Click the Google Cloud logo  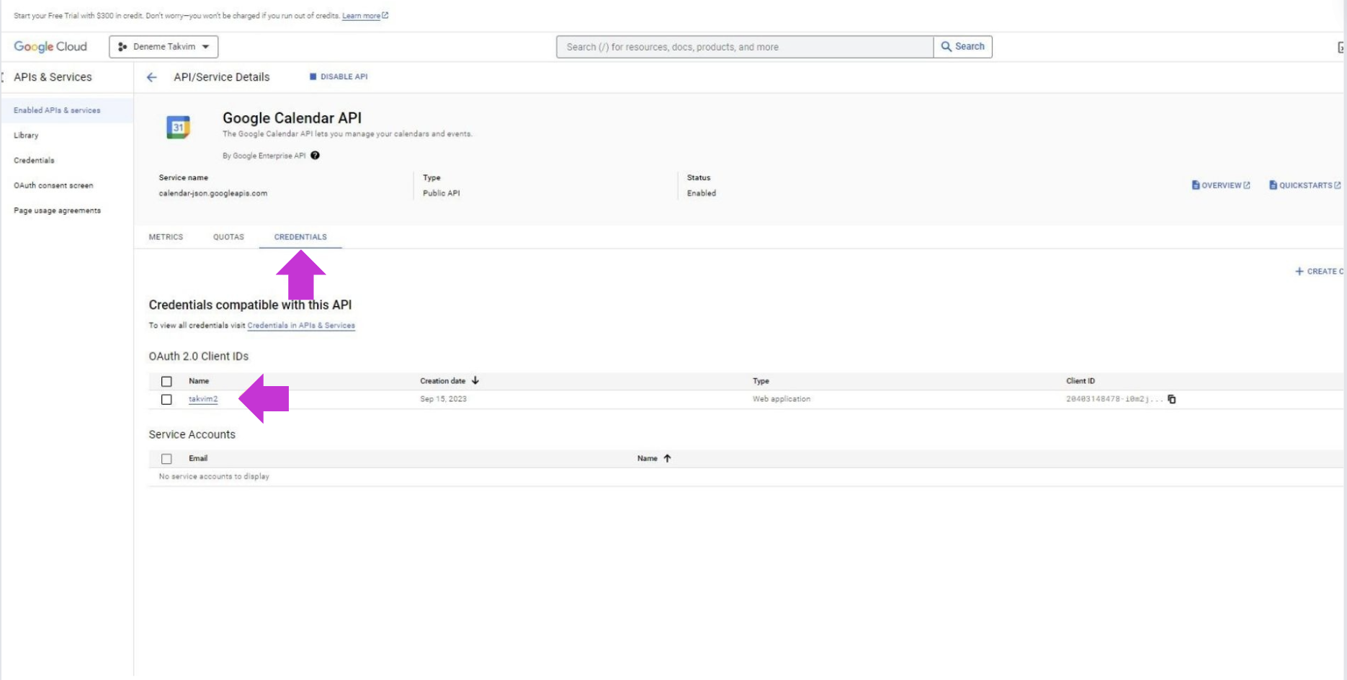50,47
